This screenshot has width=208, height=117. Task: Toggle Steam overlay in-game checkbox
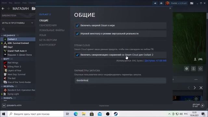tap(77, 25)
